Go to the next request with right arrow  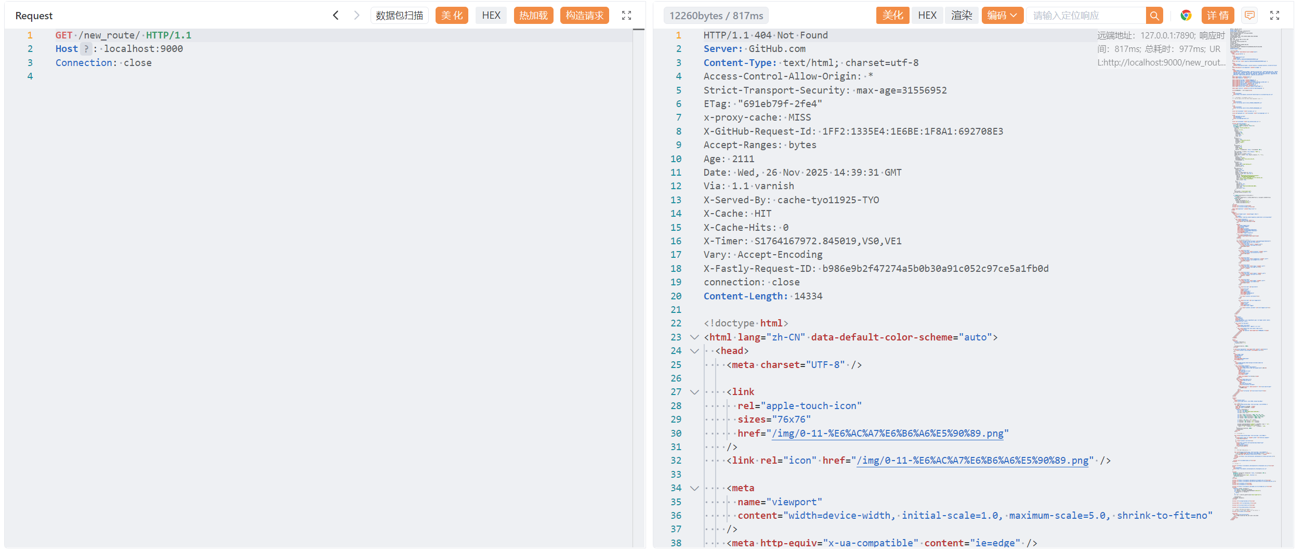coord(357,16)
